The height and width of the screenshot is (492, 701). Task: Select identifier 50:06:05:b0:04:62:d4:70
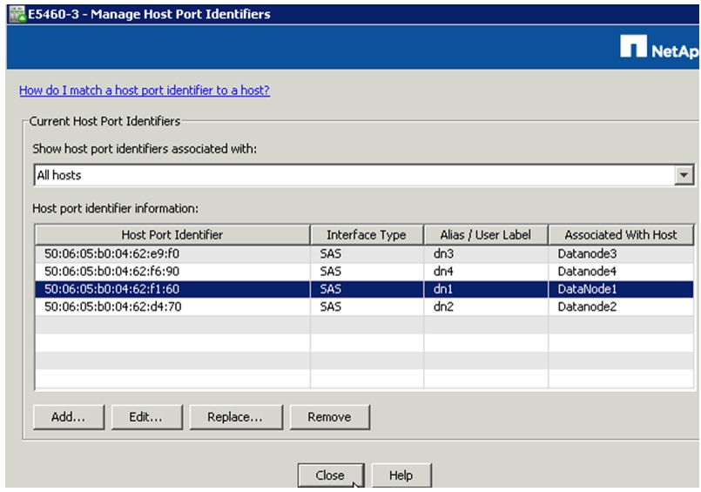click(112, 307)
